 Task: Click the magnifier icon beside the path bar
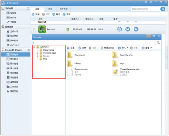(158, 43)
